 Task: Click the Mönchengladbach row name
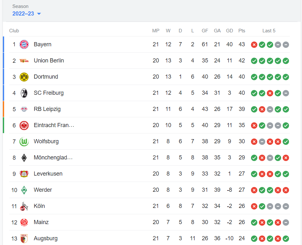53,158
